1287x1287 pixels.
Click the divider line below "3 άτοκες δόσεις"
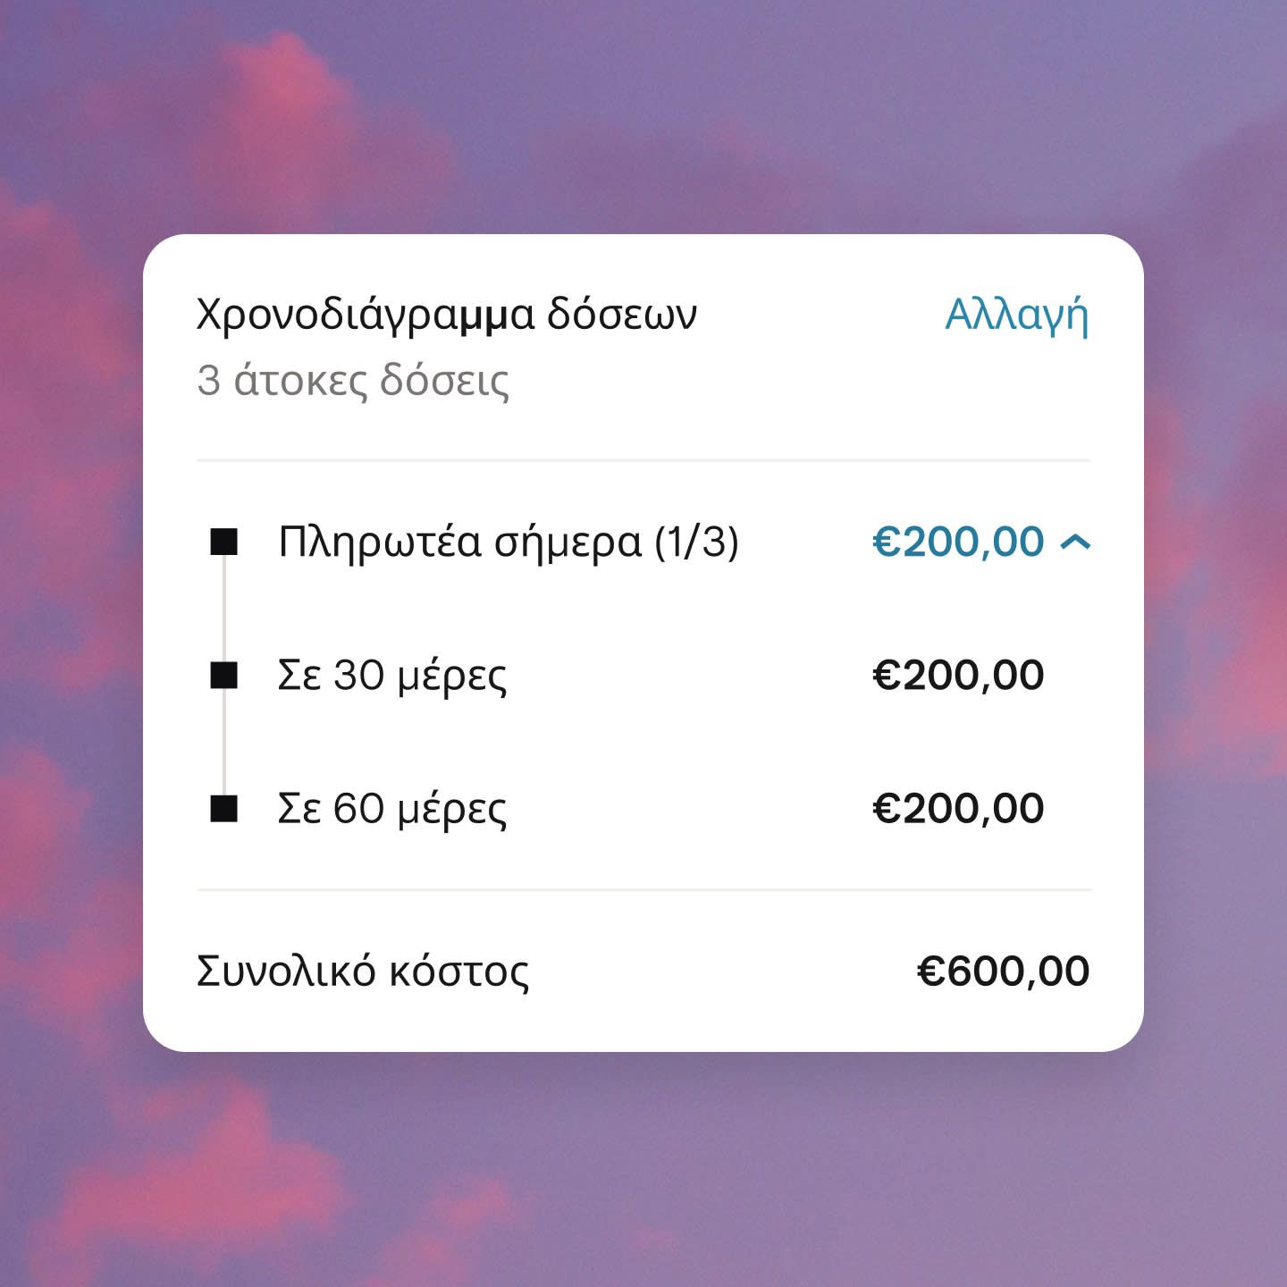point(643,460)
